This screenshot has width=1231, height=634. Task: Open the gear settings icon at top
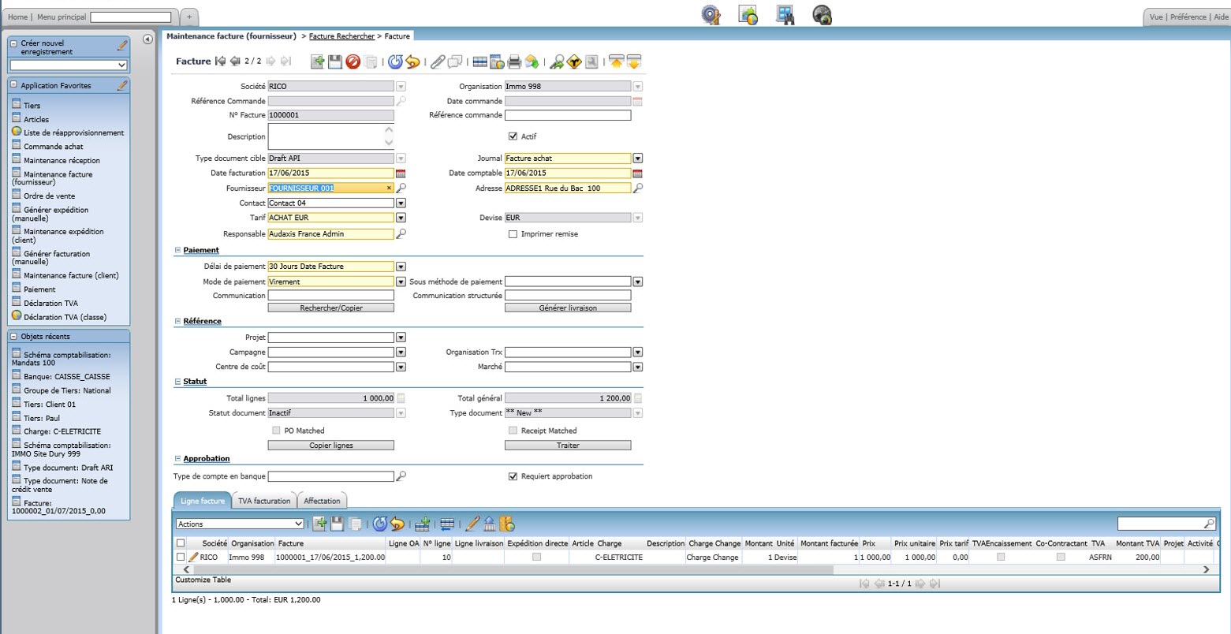[711, 15]
